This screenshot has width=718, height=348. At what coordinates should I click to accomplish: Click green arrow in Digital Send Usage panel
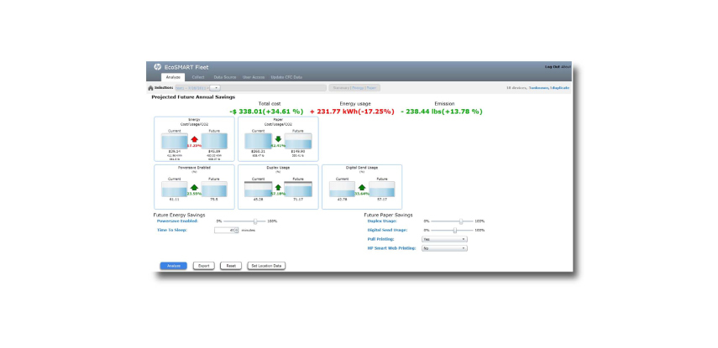pos(361,189)
